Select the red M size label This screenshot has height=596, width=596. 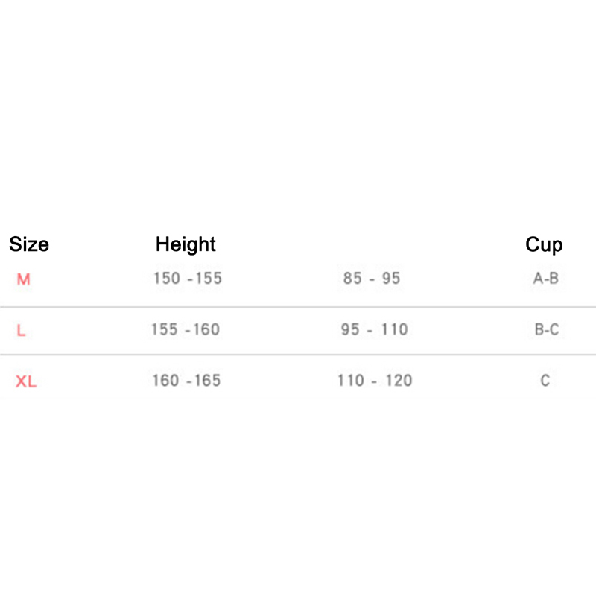pyautogui.click(x=24, y=280)
